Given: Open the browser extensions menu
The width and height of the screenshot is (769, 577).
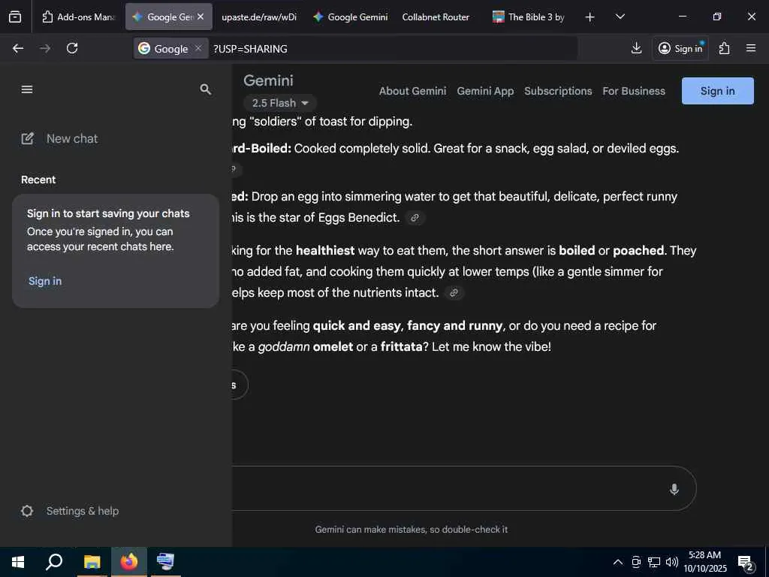Looking at the screenshot, I should pyautogui.click(x=725, y=48).
